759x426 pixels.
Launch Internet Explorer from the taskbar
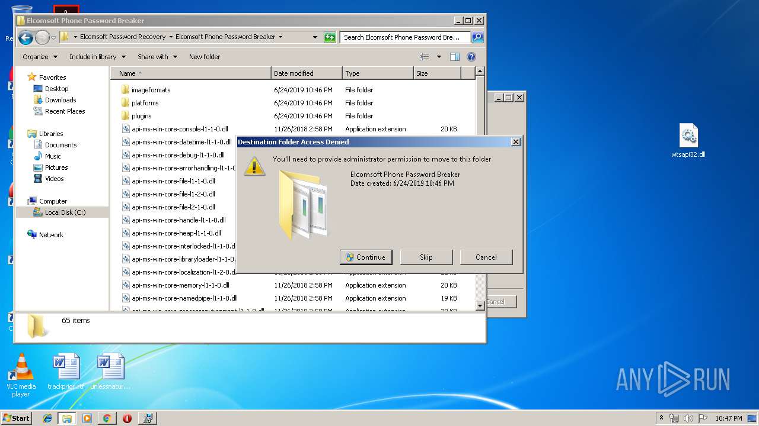[47, 418]
